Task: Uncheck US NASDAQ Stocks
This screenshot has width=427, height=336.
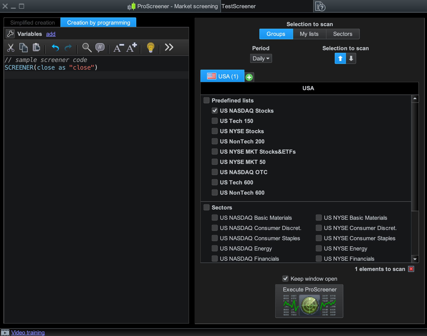Action: (215, 110)
